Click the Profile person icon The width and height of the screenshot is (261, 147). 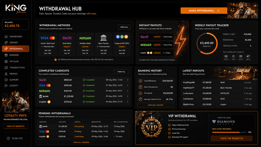[6, 74]
